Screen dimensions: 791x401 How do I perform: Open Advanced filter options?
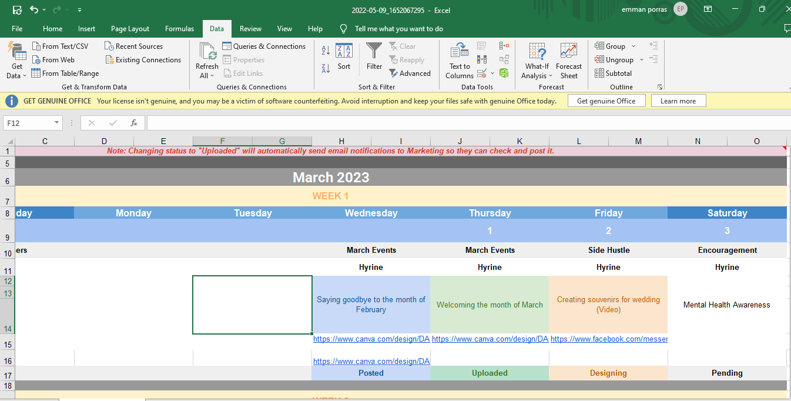pyautogui.click(x=410, y=73)
